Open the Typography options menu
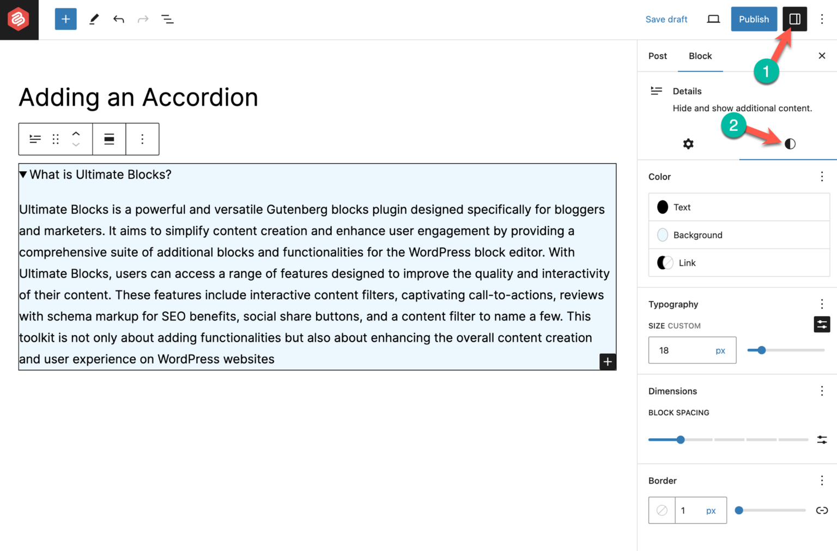This screenshot has width=837, height=551. tap(822, 304)
